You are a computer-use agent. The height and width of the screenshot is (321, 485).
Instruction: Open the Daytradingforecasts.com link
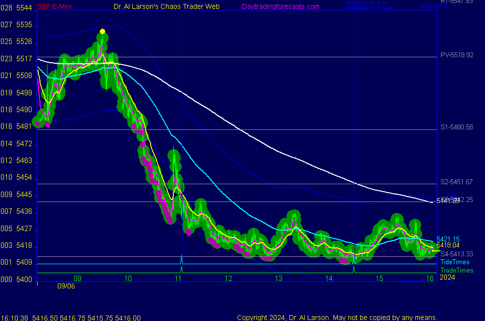(281, 6)
